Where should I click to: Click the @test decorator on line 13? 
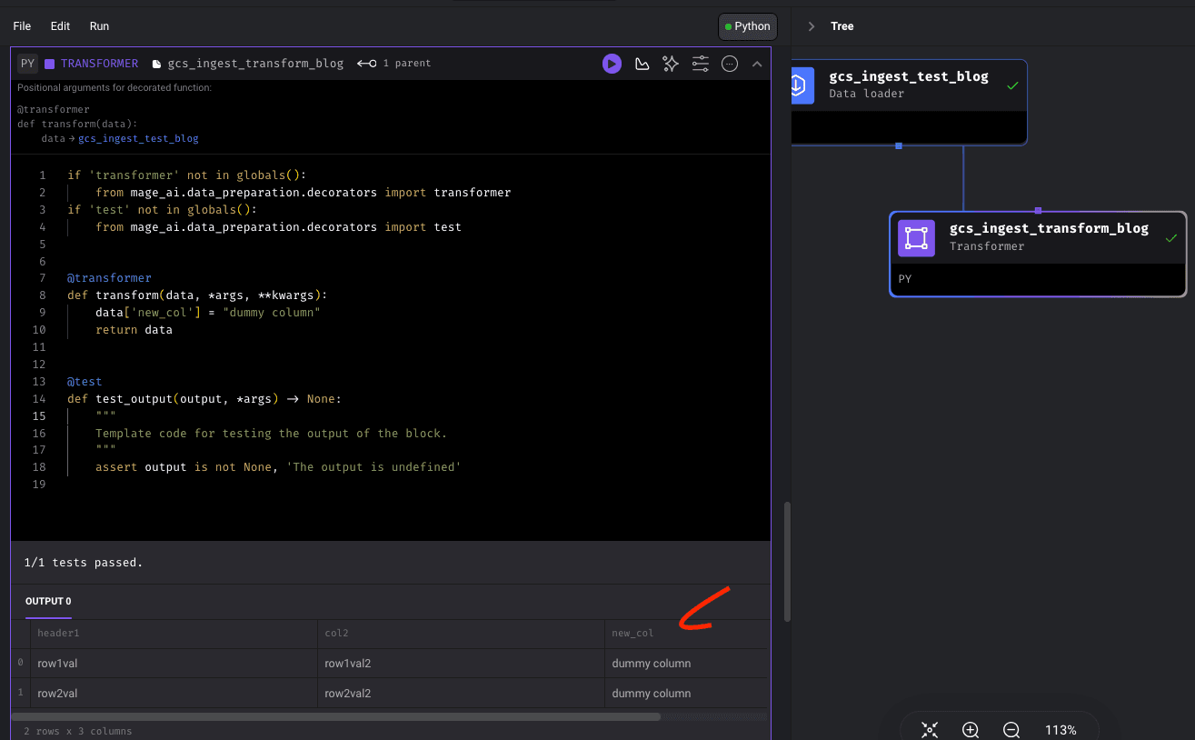click(85, 382)
